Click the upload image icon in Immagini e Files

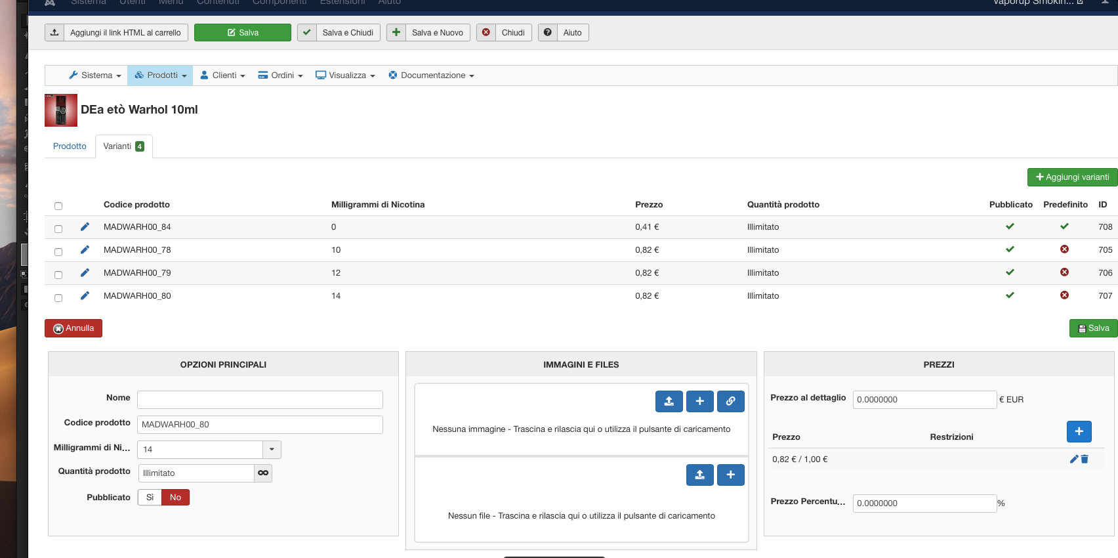point(669,401)
